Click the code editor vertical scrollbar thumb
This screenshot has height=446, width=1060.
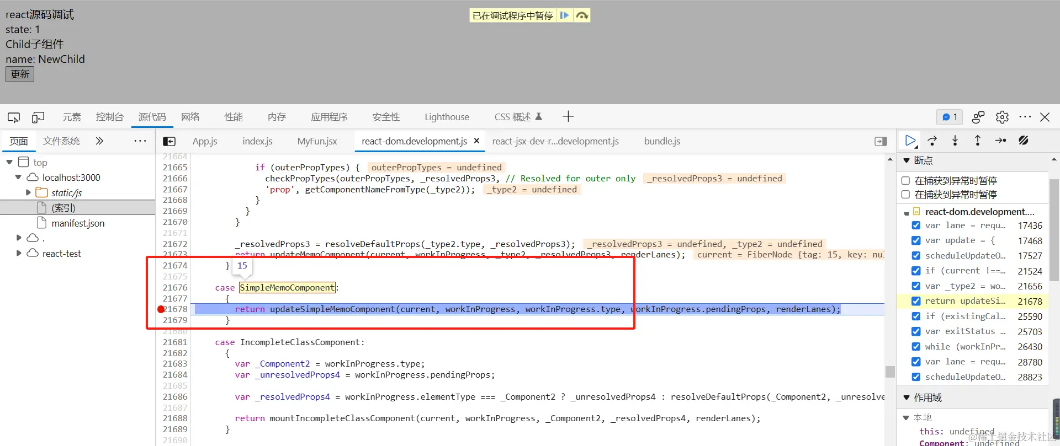point(890,372)
